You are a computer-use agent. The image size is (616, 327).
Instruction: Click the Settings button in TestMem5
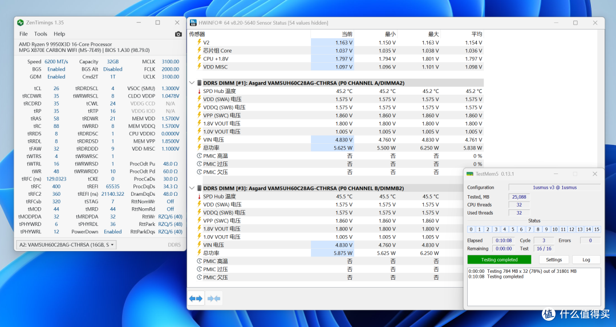[553, 260]
